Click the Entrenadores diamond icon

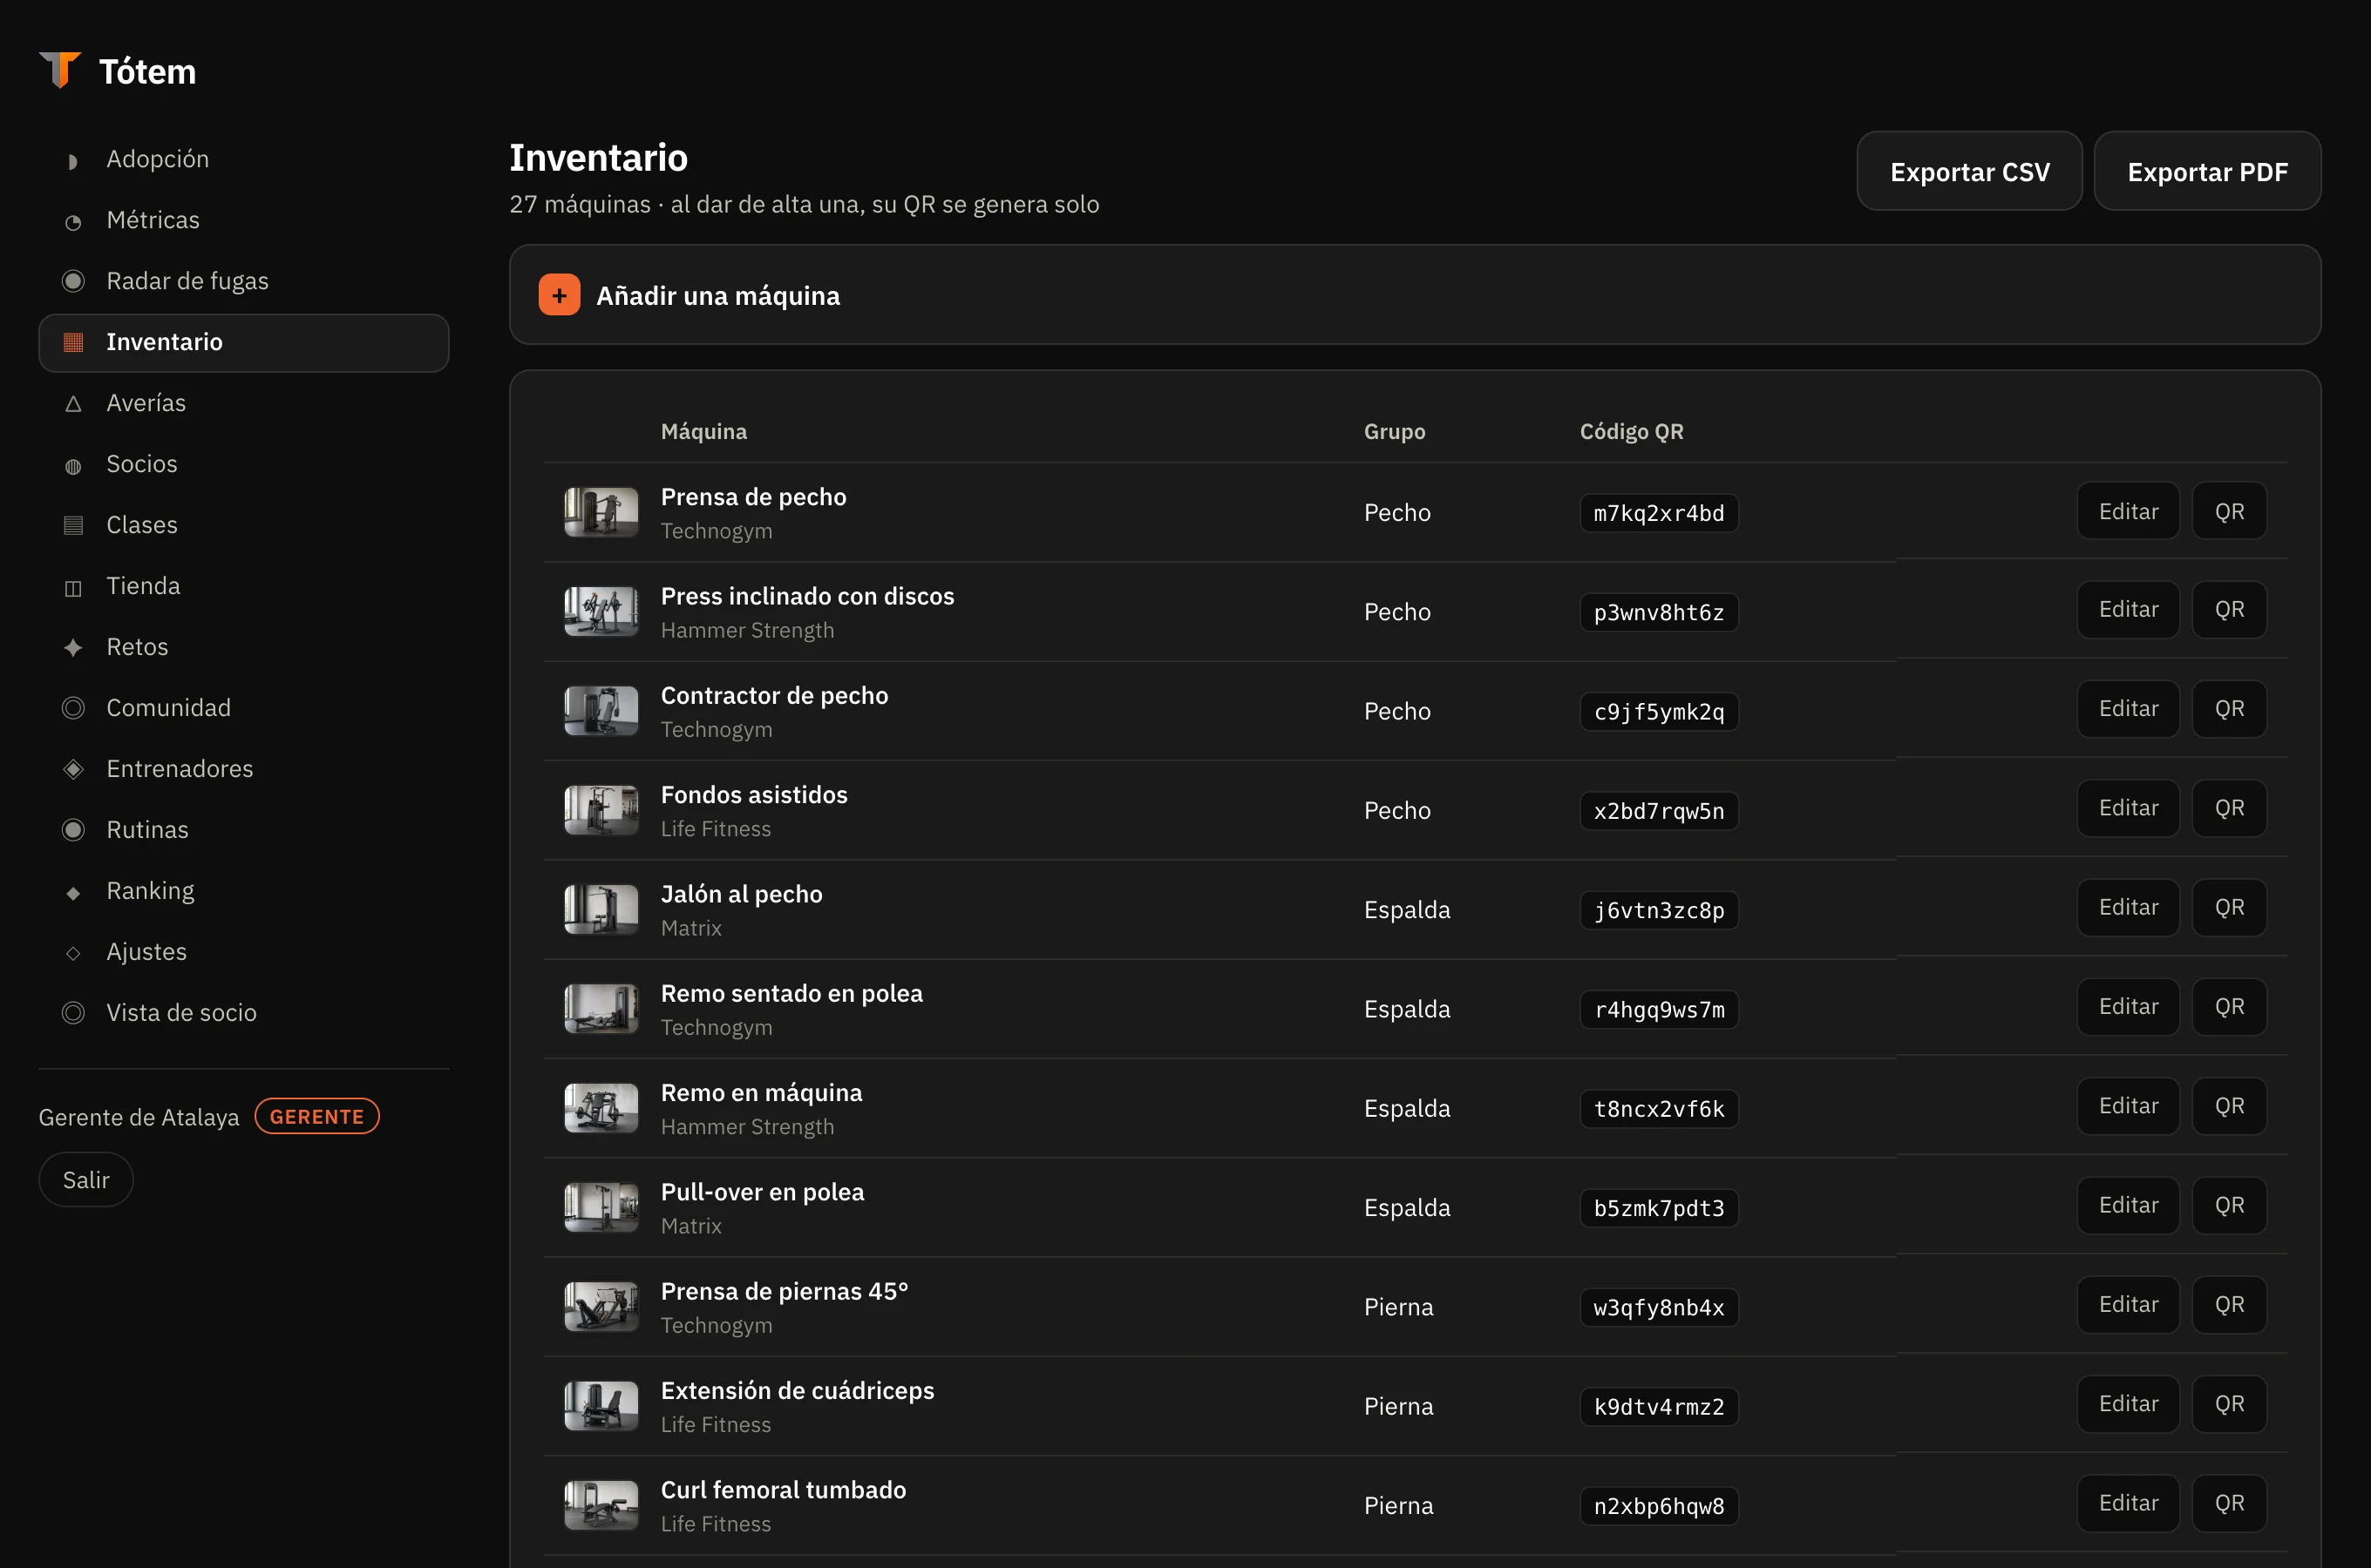(73, 769)
